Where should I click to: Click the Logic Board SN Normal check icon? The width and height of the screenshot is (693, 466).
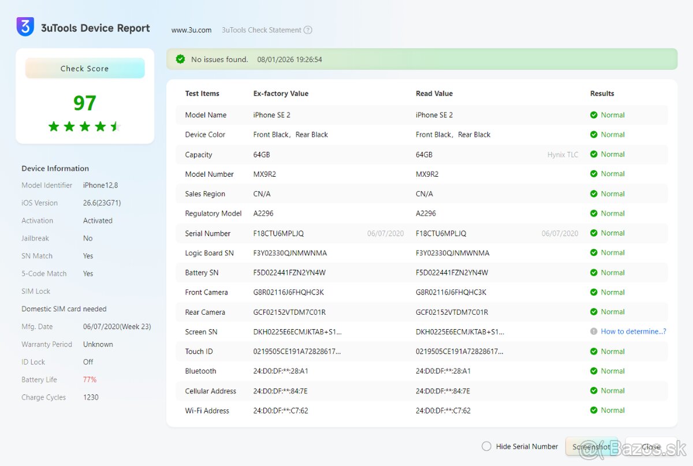pos(594,253)
